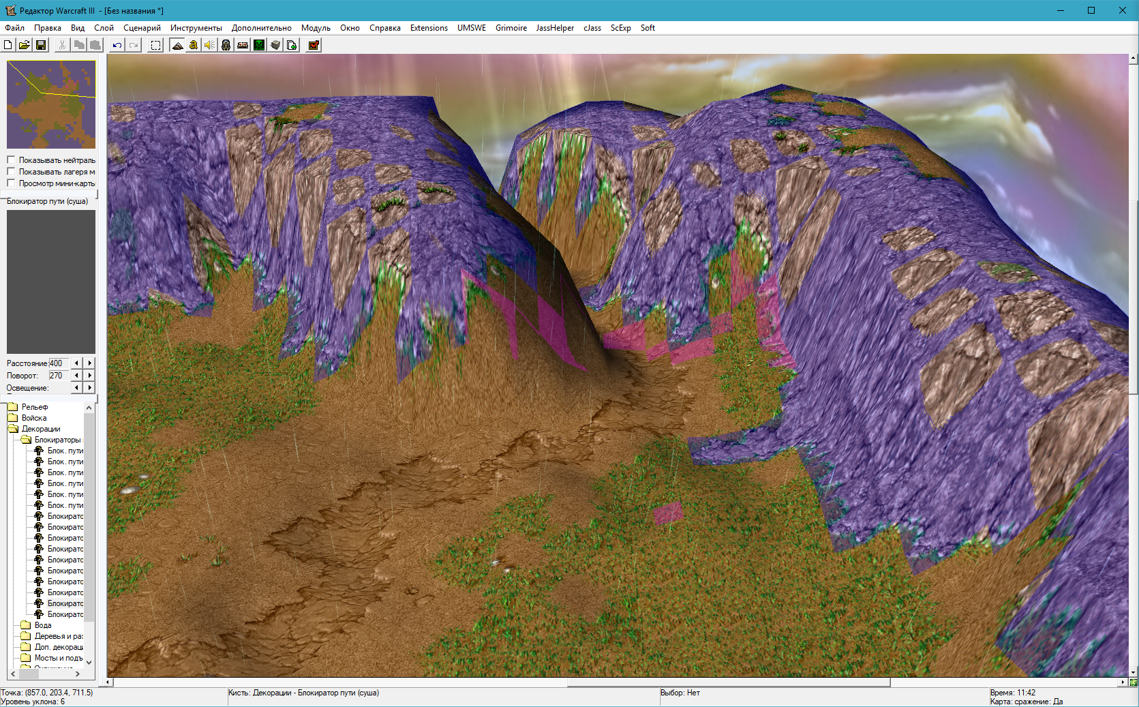Toggle the Показывать лагеря checkbox
Screen dimensions: 1139x707
click(x=11, y=172)
